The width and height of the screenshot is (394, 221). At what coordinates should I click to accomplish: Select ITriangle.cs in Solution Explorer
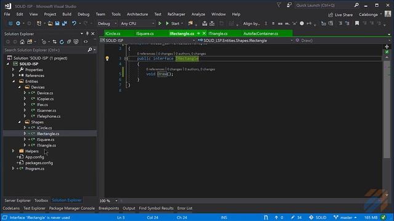46,145
